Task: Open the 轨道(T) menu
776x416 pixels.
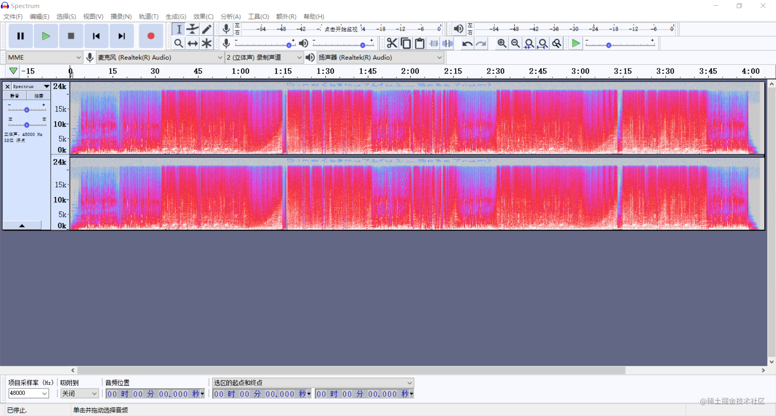Action: tap(148, 17)
